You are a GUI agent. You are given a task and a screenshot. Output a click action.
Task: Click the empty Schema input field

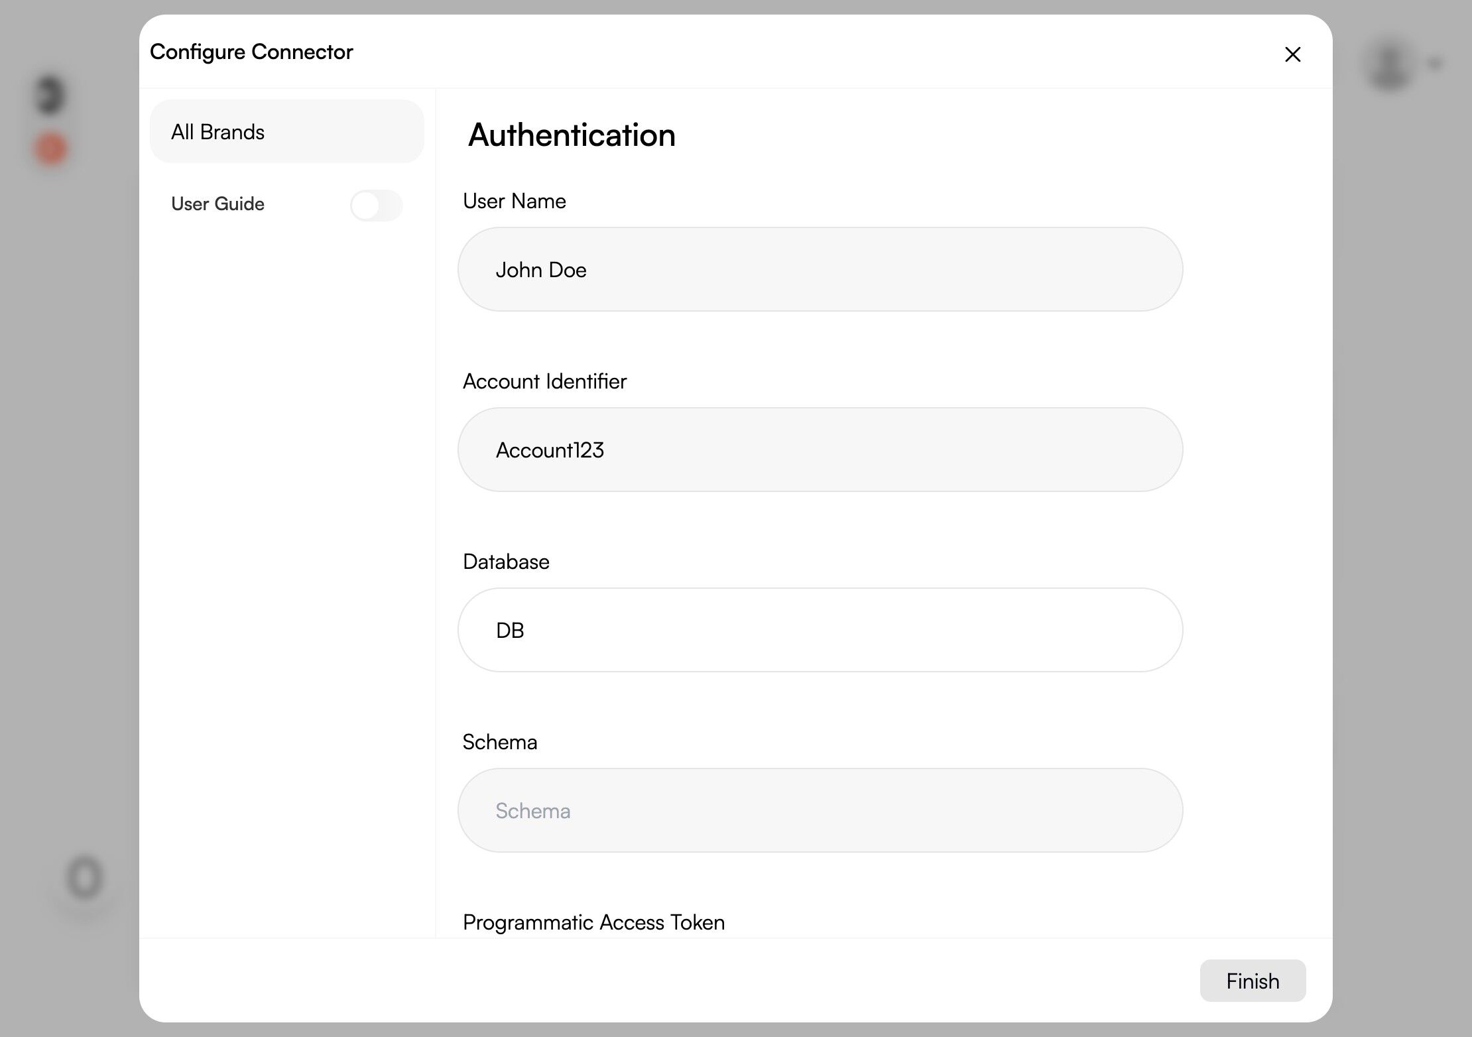[820, 810]
